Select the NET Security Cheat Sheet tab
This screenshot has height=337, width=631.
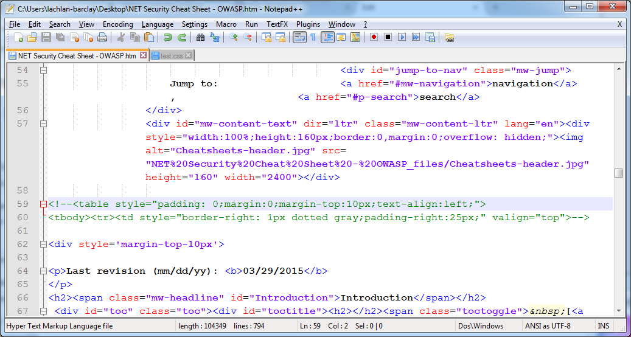(x=77, y=56)
